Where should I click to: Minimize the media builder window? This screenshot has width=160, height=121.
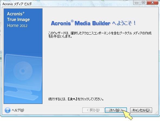(137, 2)
